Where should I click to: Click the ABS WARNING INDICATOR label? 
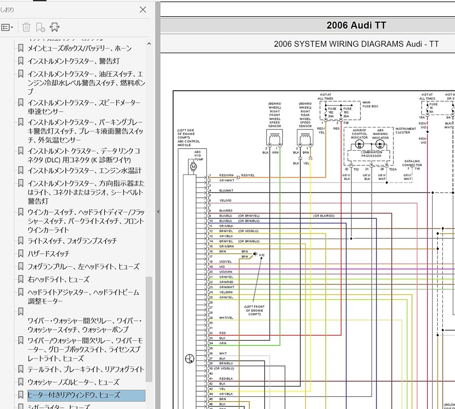coord(380,134)
